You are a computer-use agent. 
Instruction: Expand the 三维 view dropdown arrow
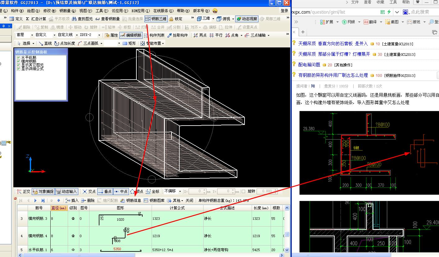pyautogui.click(x=213, y=19)
